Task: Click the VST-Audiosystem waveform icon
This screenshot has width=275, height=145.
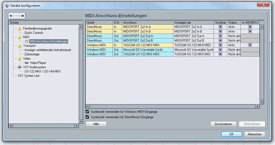Action: (19, 67)
